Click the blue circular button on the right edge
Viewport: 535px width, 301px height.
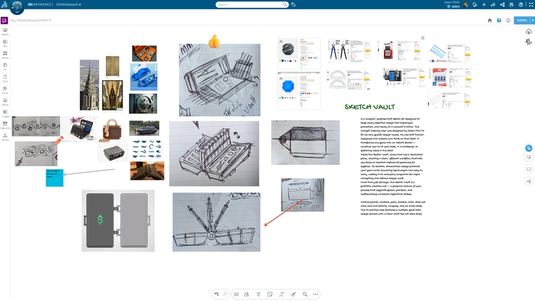(x=528, y=148)
